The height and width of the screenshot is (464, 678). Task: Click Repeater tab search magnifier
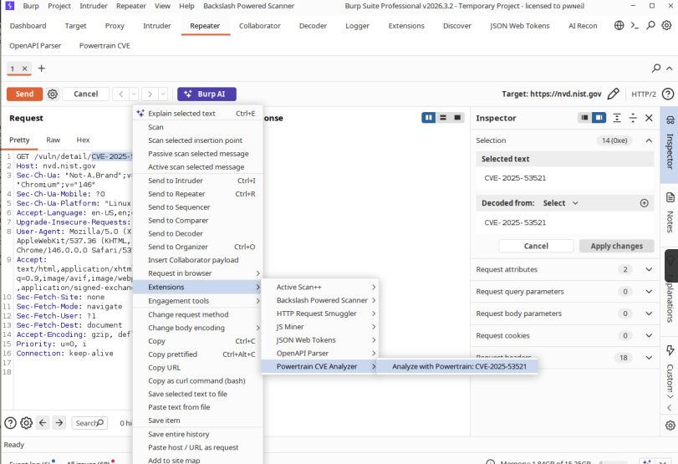656,69
